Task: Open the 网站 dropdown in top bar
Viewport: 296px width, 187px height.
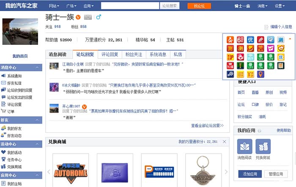Action: coord(54,6)
